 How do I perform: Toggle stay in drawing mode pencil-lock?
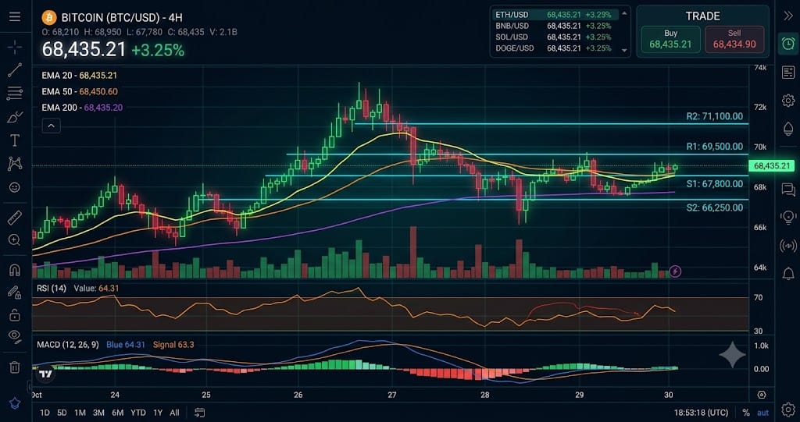(15, 292)
